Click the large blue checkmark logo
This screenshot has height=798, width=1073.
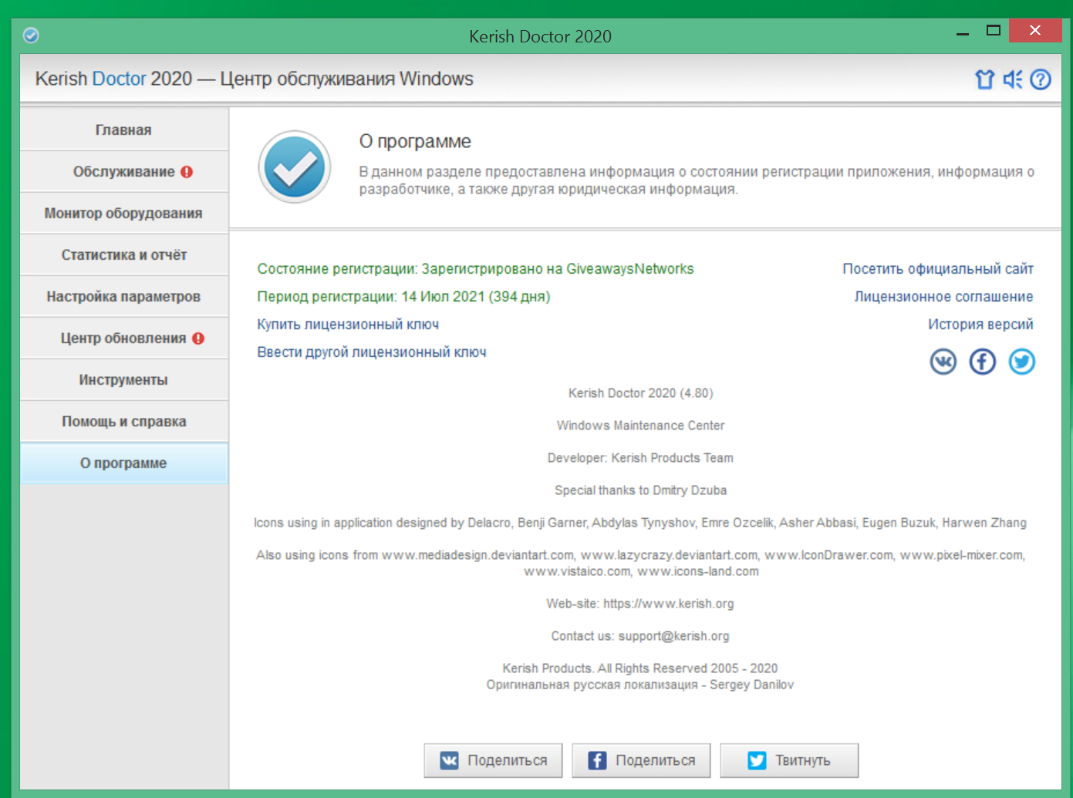(x=294, y=167)
